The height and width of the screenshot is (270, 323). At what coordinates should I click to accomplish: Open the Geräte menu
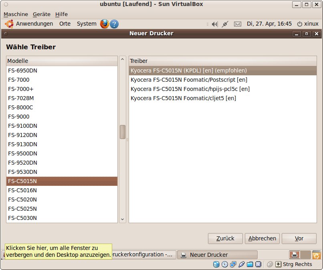(x=42, y=14)
